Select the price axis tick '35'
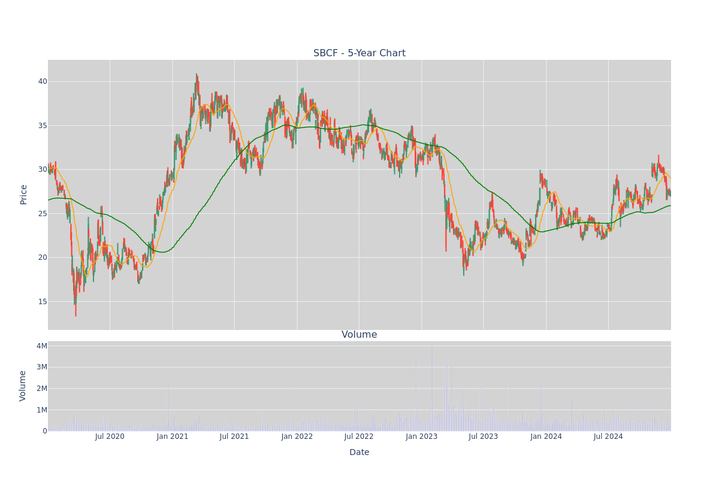The height and width of the screenshot is (479, 719). coord(42,126)
